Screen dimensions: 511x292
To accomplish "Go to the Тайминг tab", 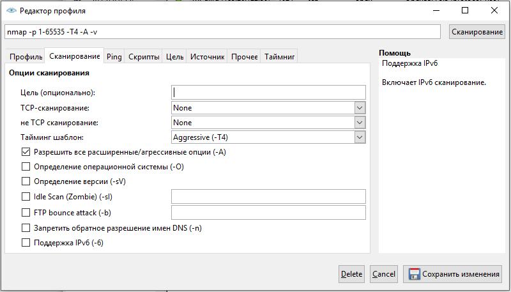I will pyautogui.click(x=279, y=57).
